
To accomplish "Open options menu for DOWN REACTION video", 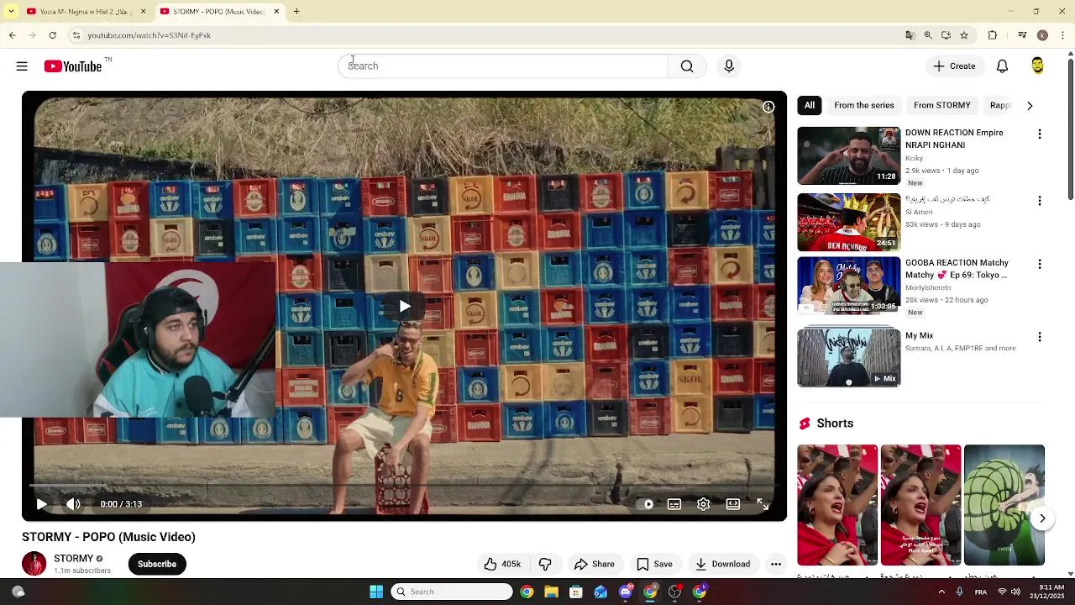I will (x=1040, y=134).
